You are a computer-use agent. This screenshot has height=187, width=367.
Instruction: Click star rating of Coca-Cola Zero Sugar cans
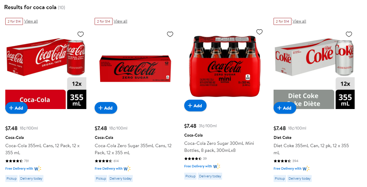pos(103,161)
